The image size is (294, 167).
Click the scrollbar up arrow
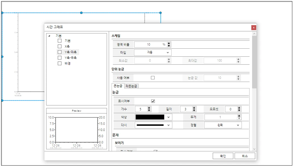[254, 34]
